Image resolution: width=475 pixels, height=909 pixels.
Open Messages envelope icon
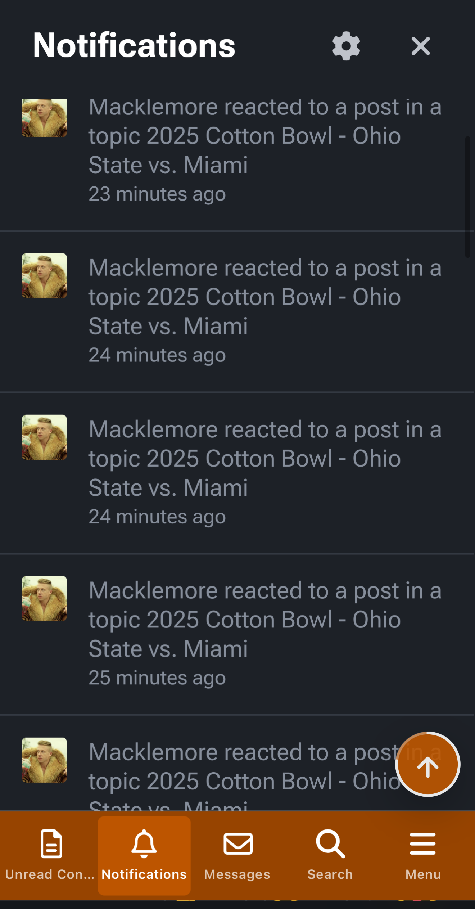[x=238, y=843]
